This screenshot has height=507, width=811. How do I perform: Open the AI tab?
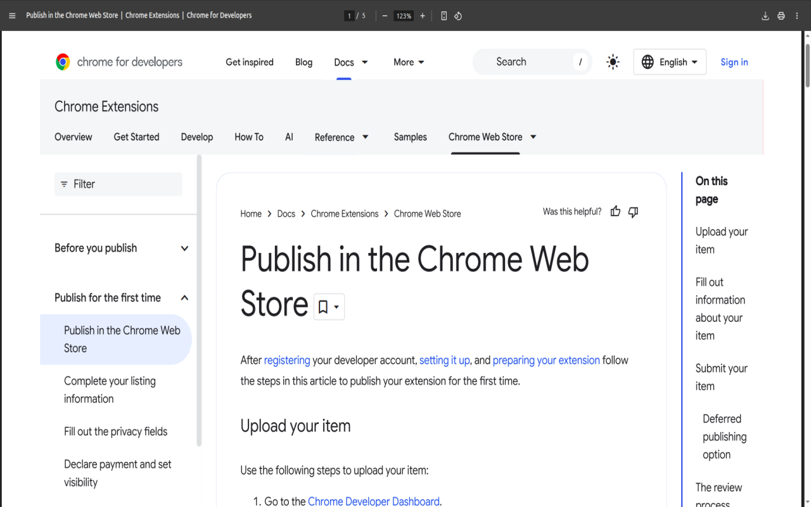click(289, 137)
